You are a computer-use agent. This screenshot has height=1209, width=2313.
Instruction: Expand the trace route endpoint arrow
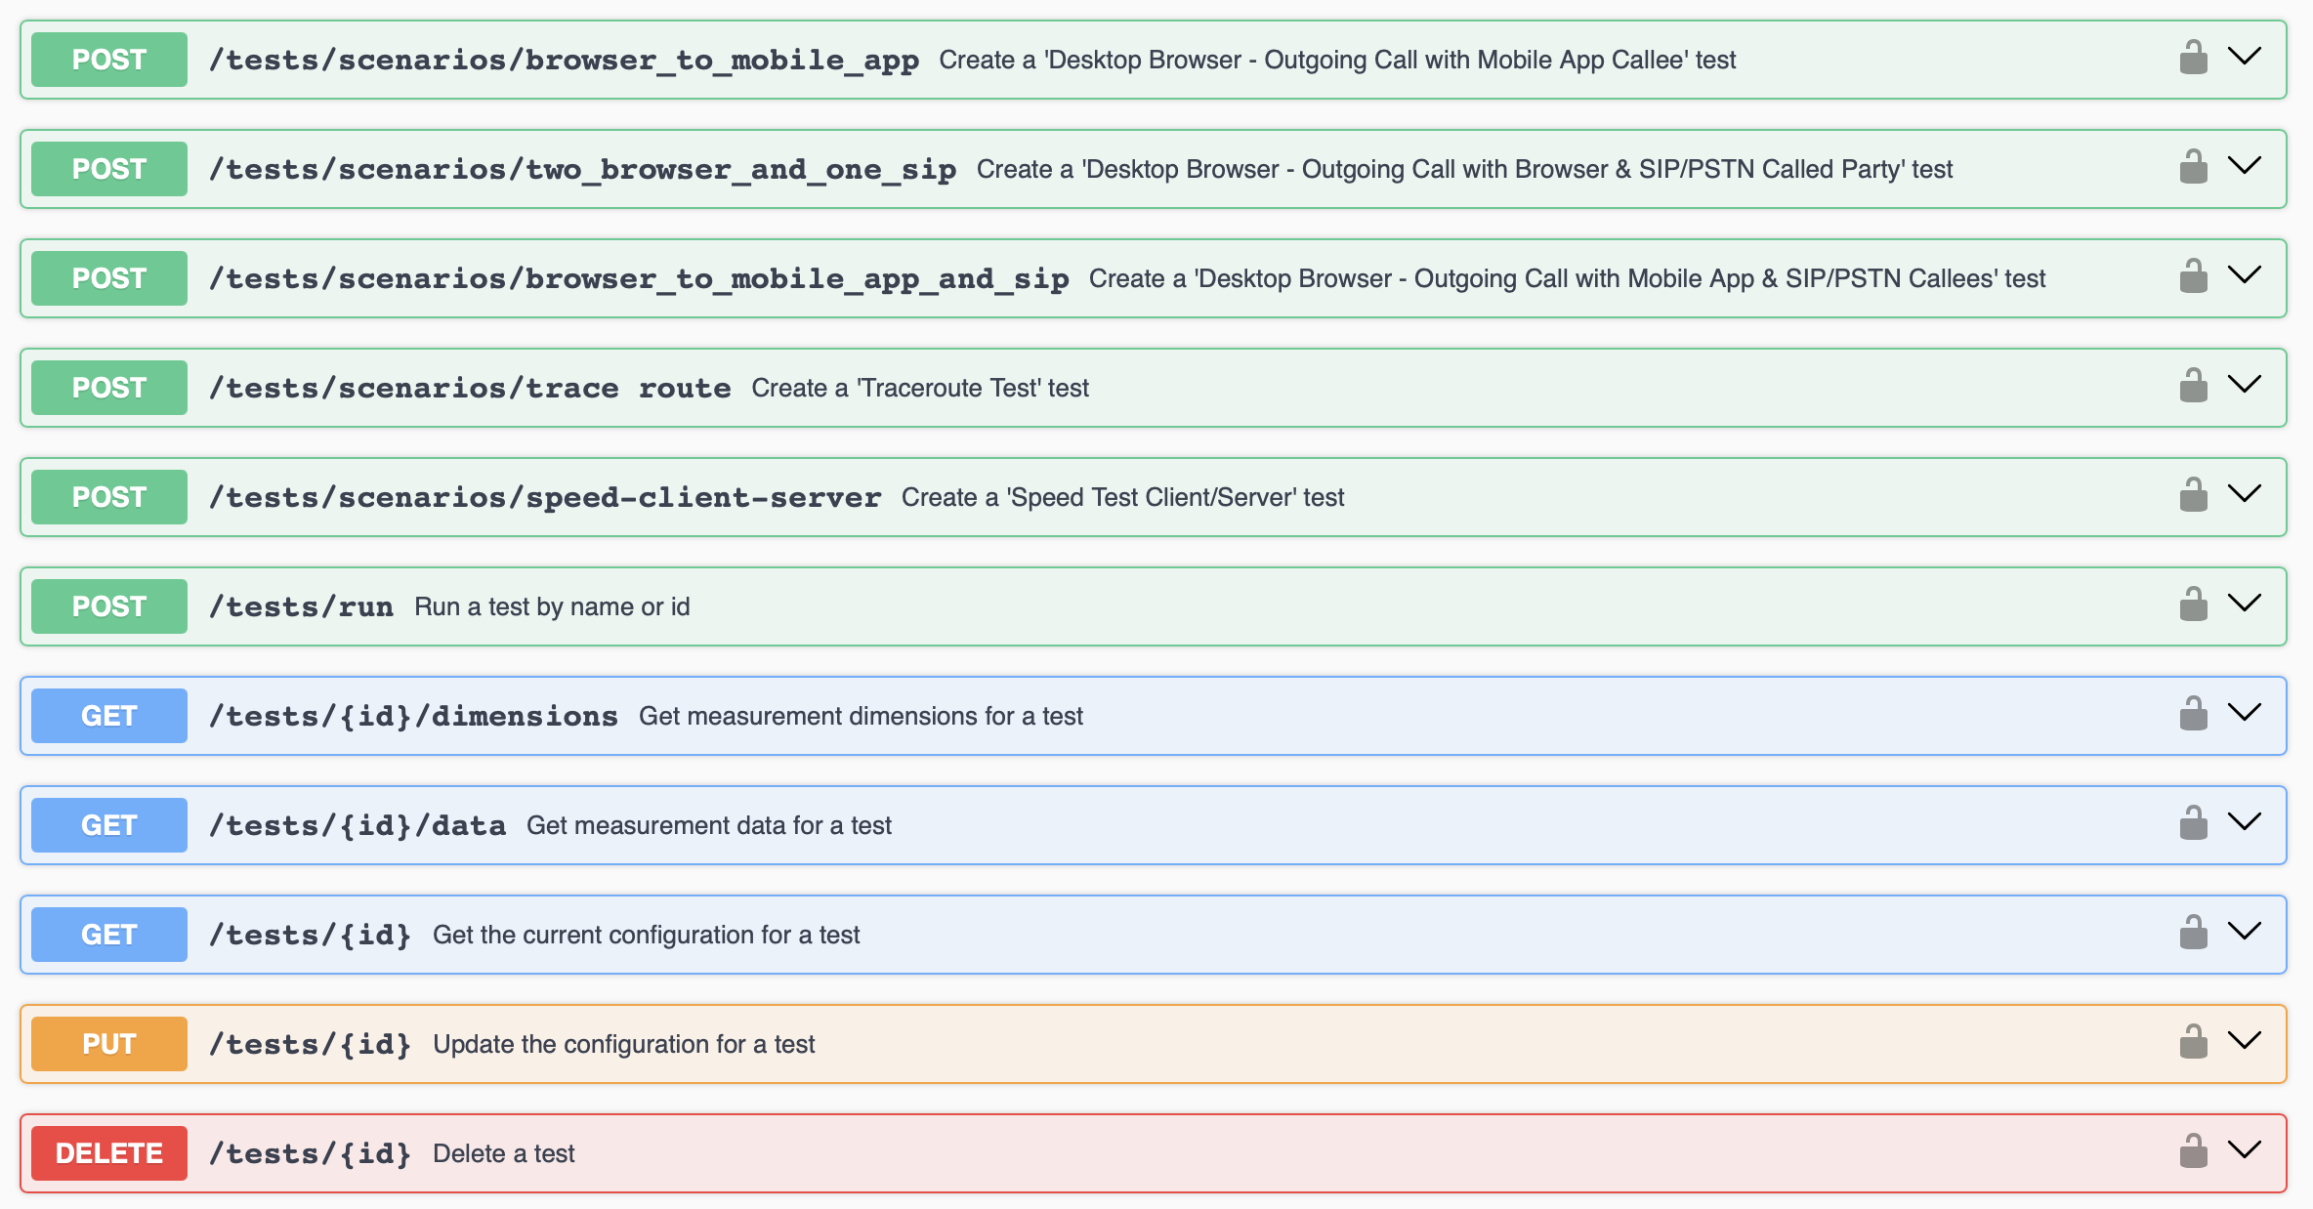point(2247,384)
